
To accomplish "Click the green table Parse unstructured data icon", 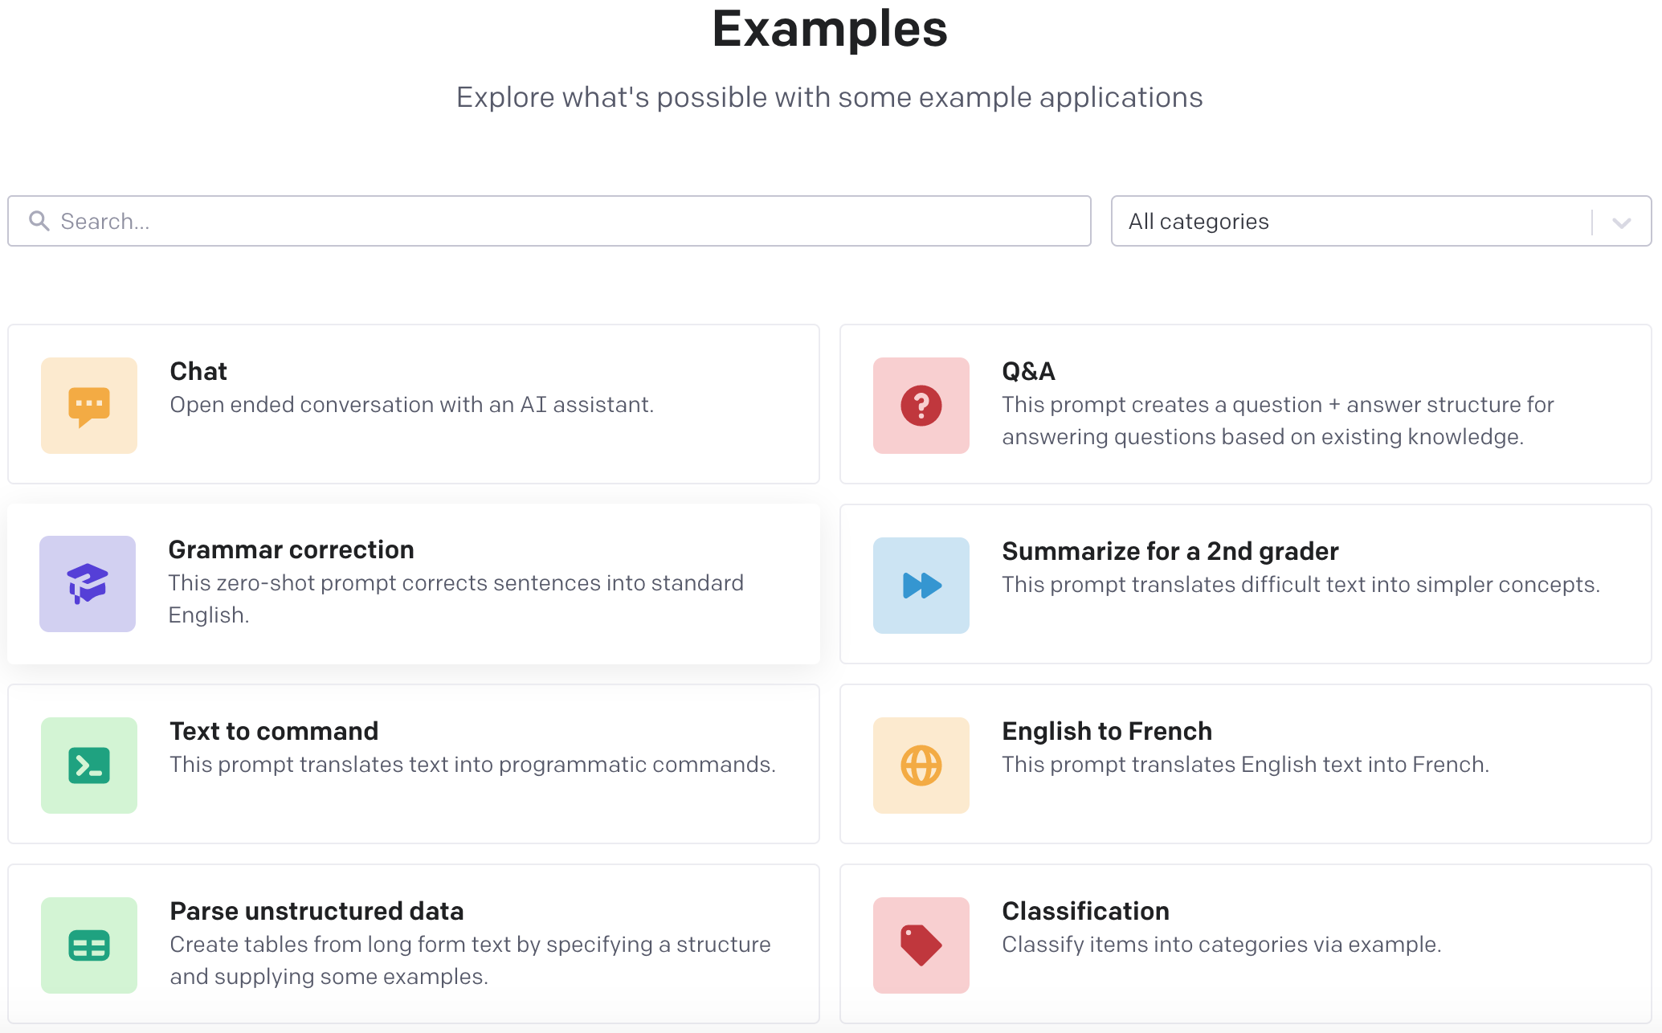I will 89,945.
